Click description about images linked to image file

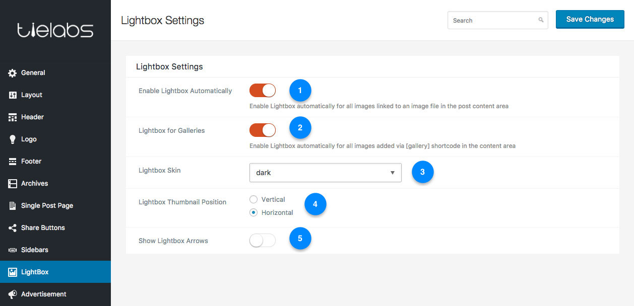379,106
